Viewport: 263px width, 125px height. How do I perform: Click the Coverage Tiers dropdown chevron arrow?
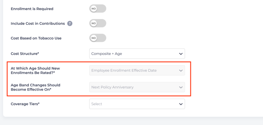pos(181,104)
